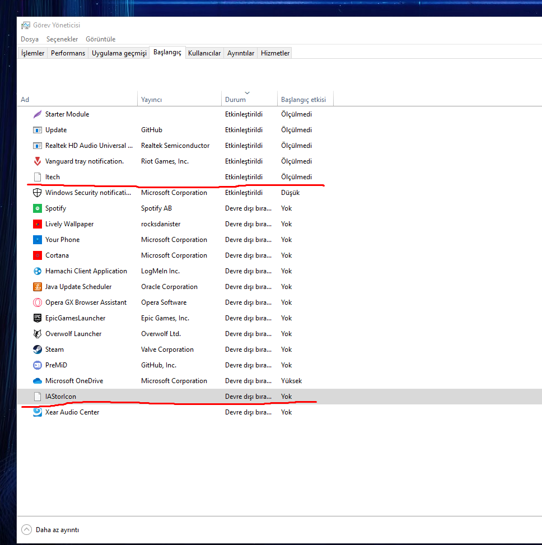The image size is (542, 545).
Task: Collapse details with the Daha az ayrıntı arrow
Action: coord(26,530)
